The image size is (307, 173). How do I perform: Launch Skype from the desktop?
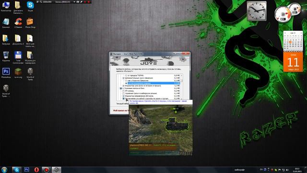tap(30, 6)
